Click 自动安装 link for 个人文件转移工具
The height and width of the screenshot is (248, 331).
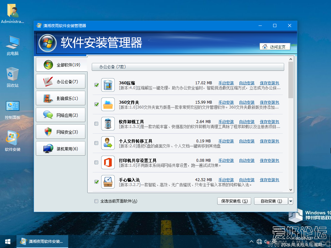pos(247,141)
